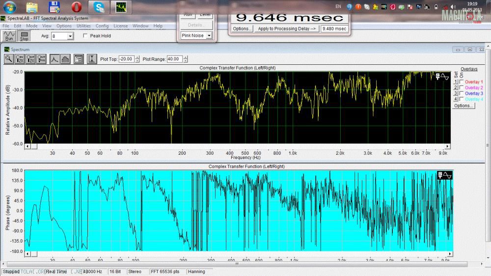The height and width of the screenshot is (276, 491).
Task: Decrease Plot Top with the down stepper arrow
Action: pos(137,60)
